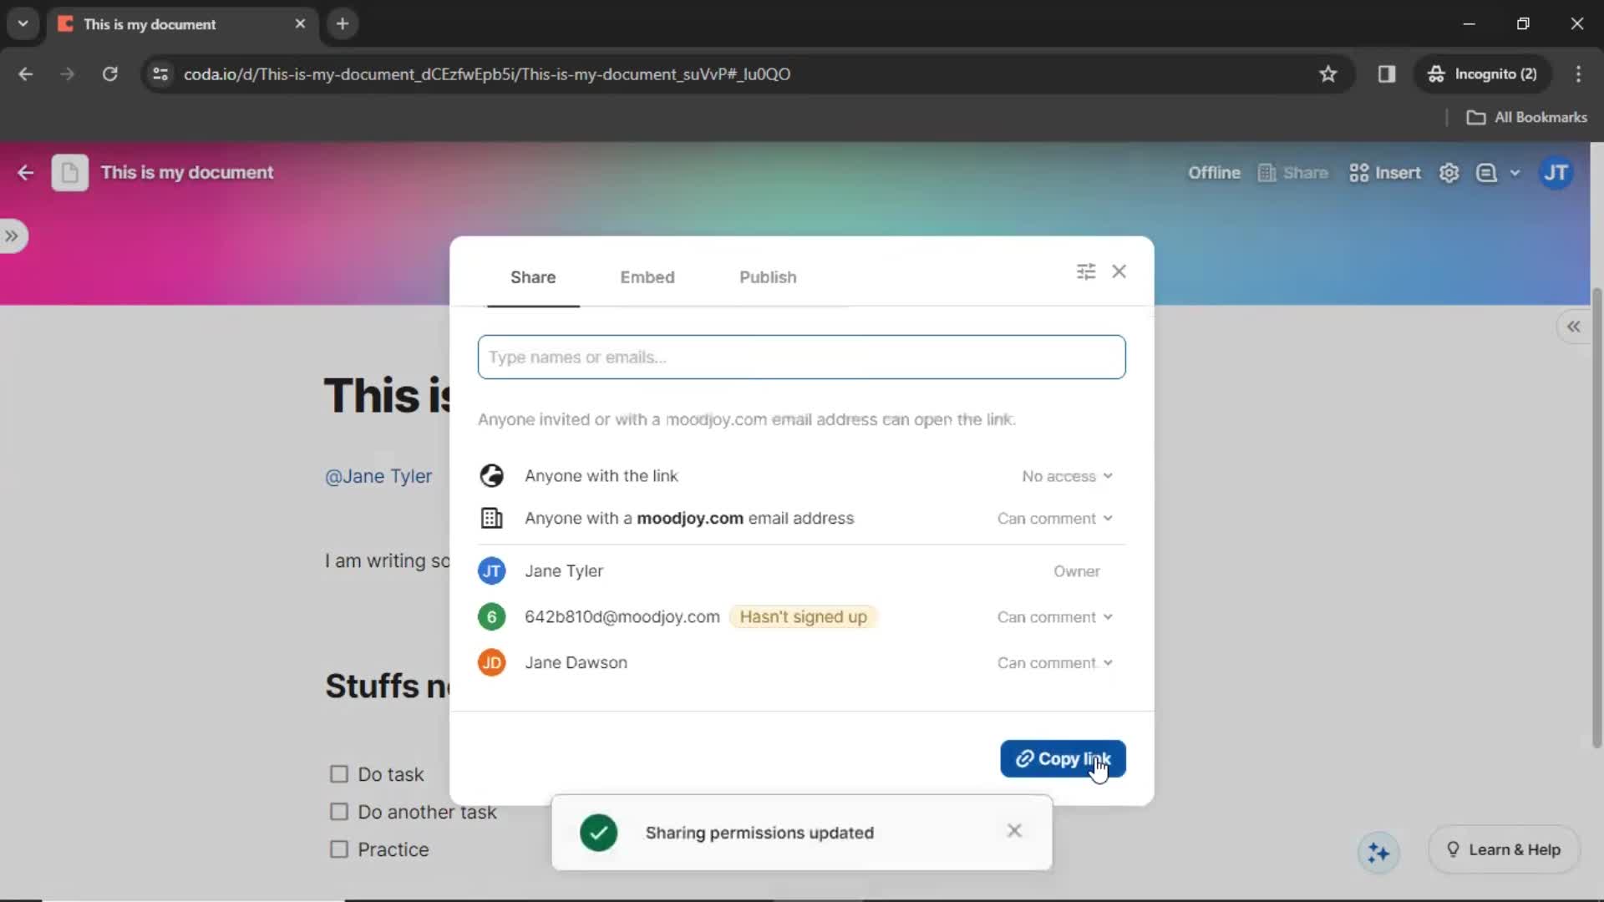The height and width of the screenshot is (902, 1604).
Task: Close the share dialog
Action: [x=1119, y=271]
